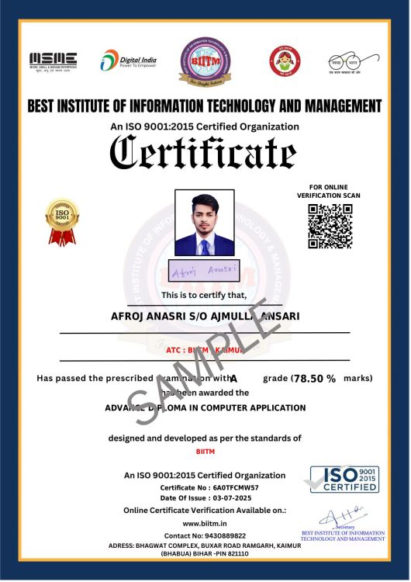
Task: Click the handwritten Afroj Ansari signature box
Action: [204, 271]
